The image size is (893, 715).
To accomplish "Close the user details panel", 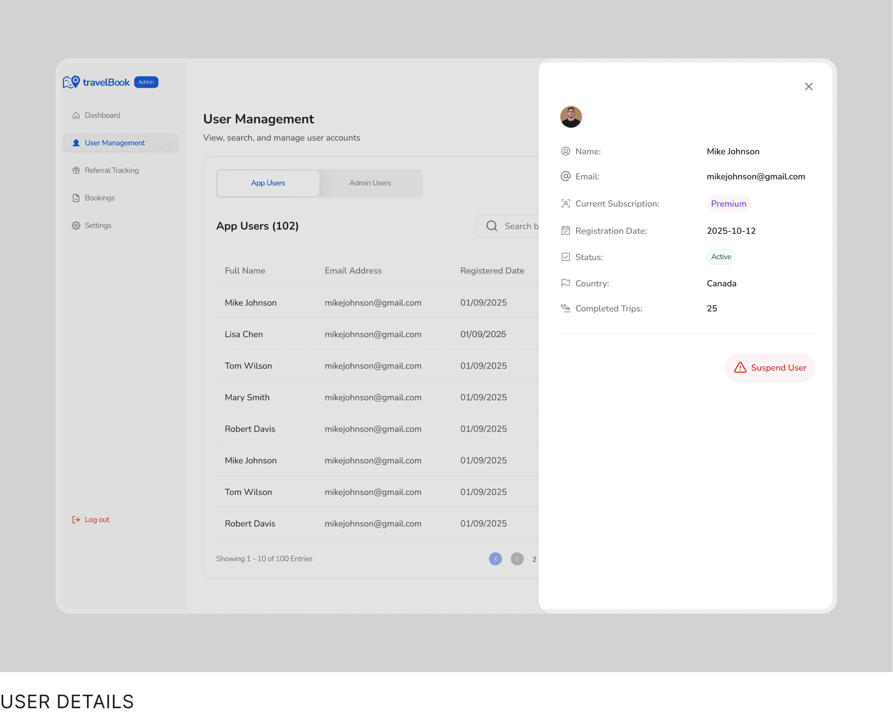I will click(x=808, y=86).
